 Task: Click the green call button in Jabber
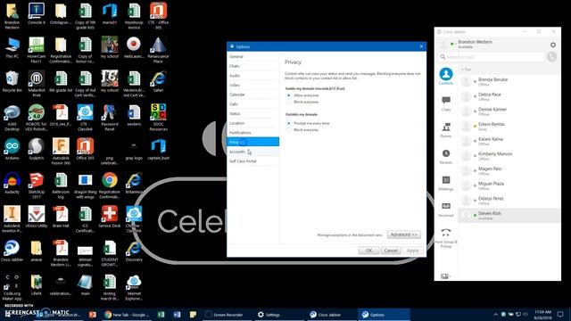551,57
